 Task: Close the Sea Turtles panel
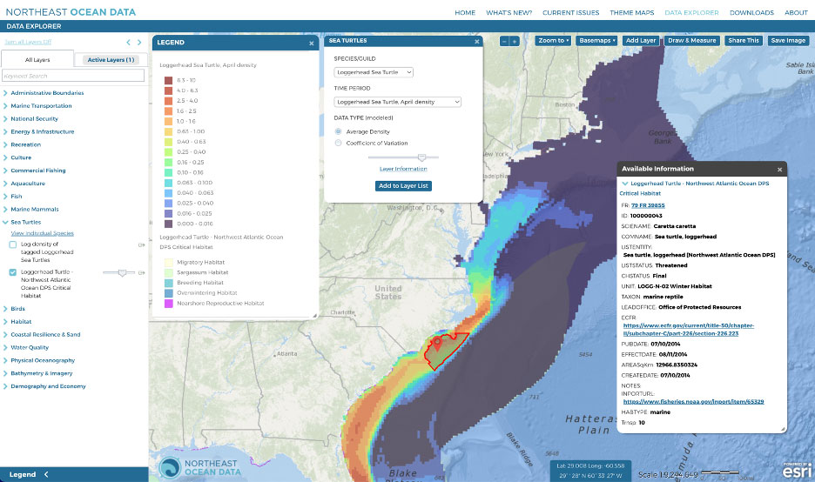pyautogui.click(x=476, y=41)
